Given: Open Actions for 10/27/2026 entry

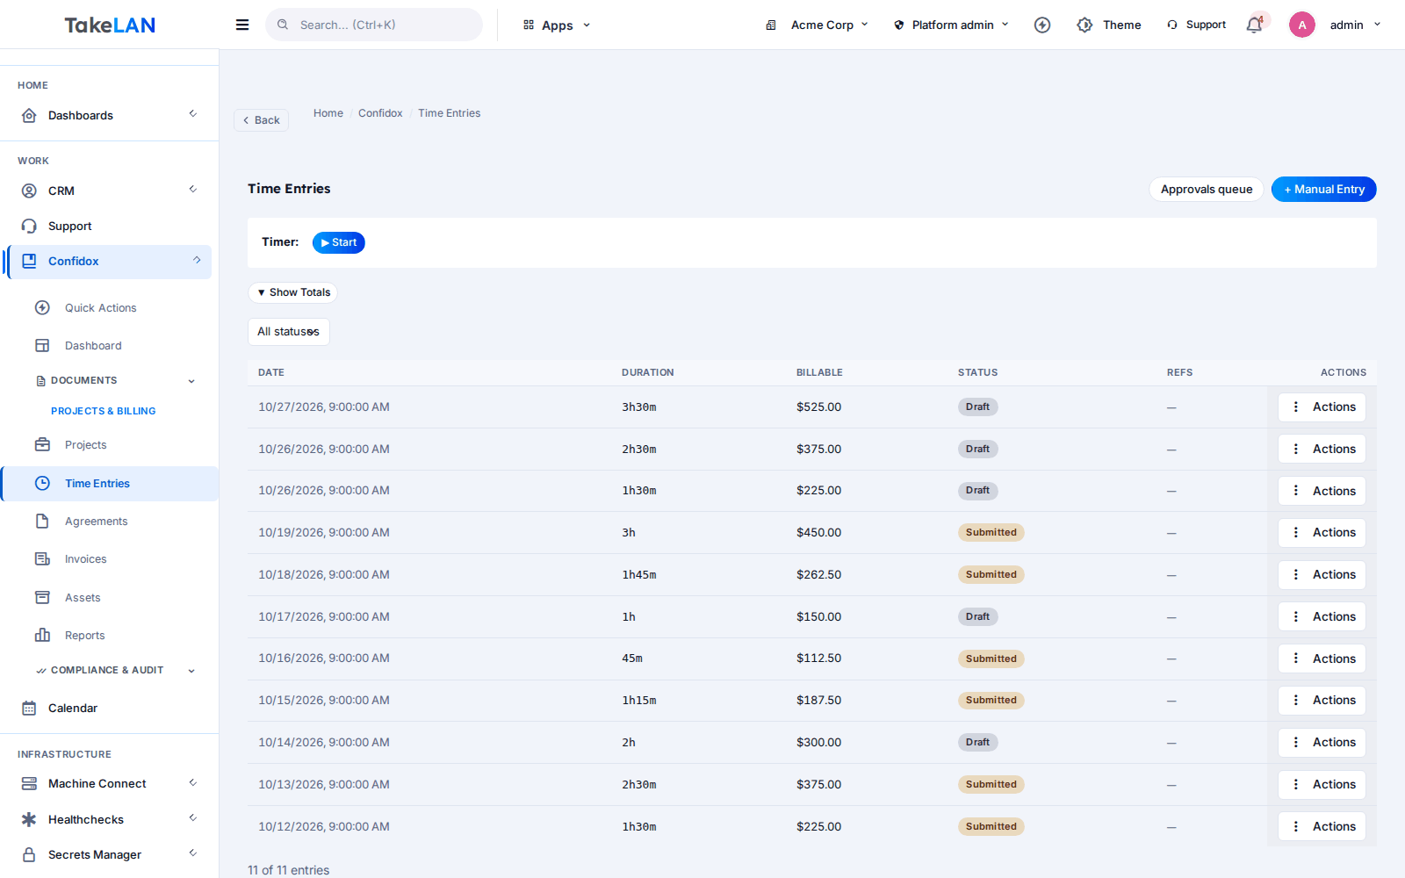Looking at the screenshot, I should coord(1322,407).
